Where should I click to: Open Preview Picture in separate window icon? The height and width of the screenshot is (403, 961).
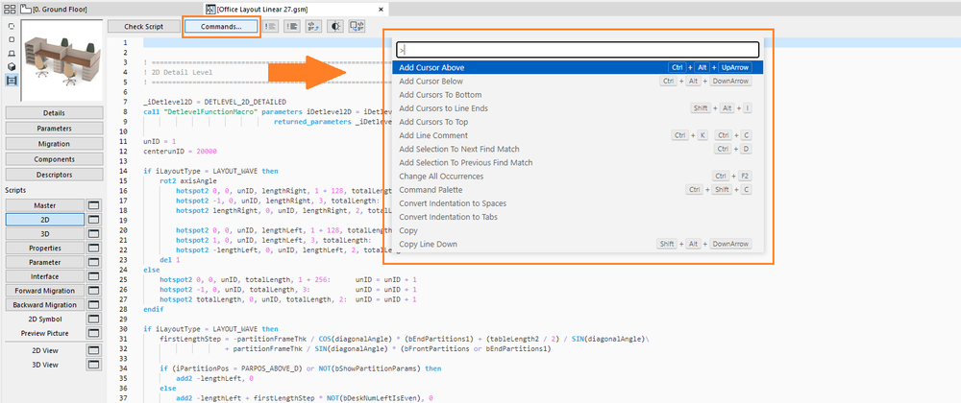(x=94, y=333)
